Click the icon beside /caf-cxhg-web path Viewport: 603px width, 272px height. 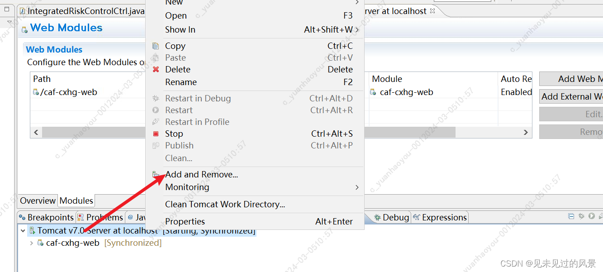[36, 92]
